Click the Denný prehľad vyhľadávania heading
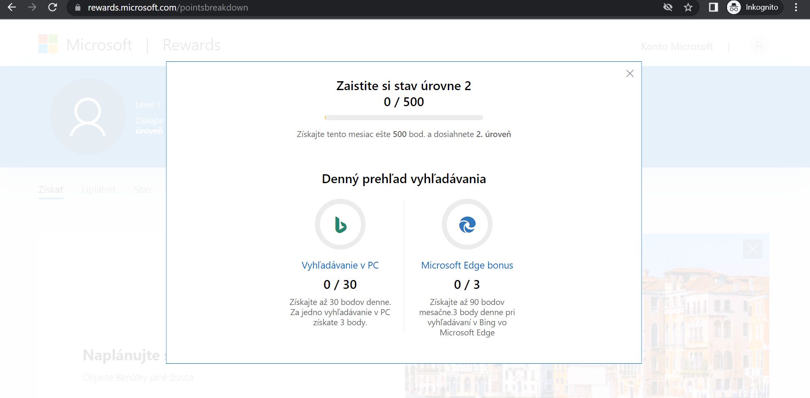 click(x=404, y=179)
